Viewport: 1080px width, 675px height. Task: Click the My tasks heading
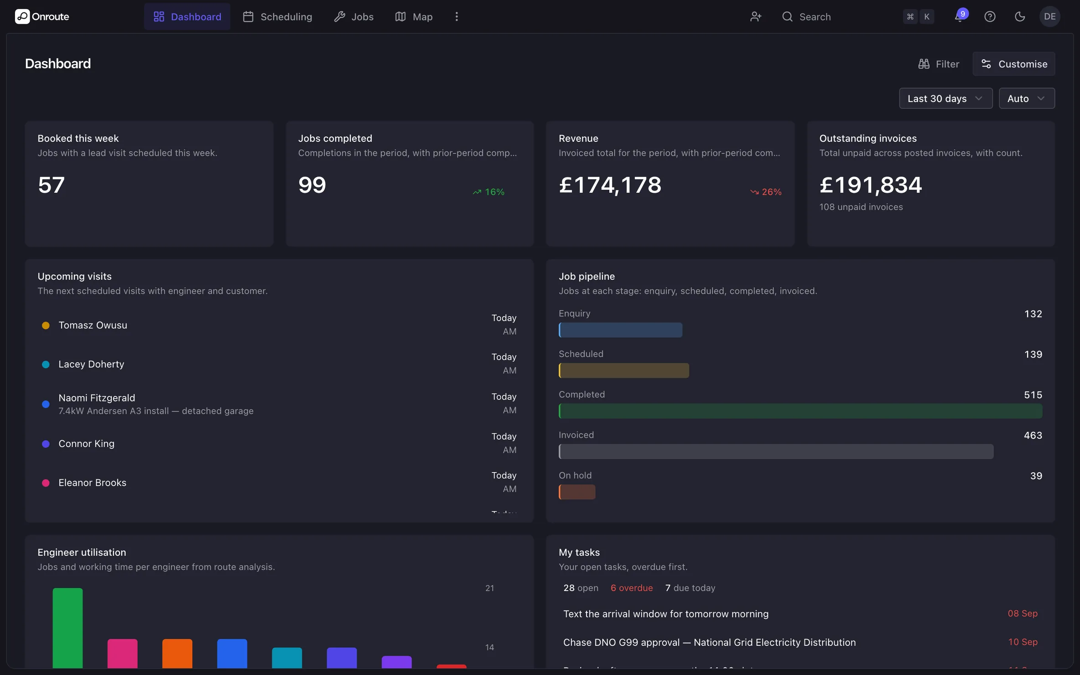click(579, 552)
